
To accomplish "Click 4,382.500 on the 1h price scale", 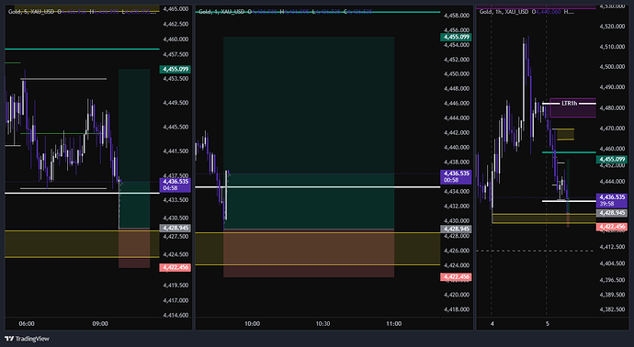I will pos(612,309).
